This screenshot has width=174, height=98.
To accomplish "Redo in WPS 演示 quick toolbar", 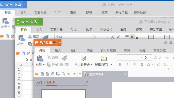I will click(74, 74).
